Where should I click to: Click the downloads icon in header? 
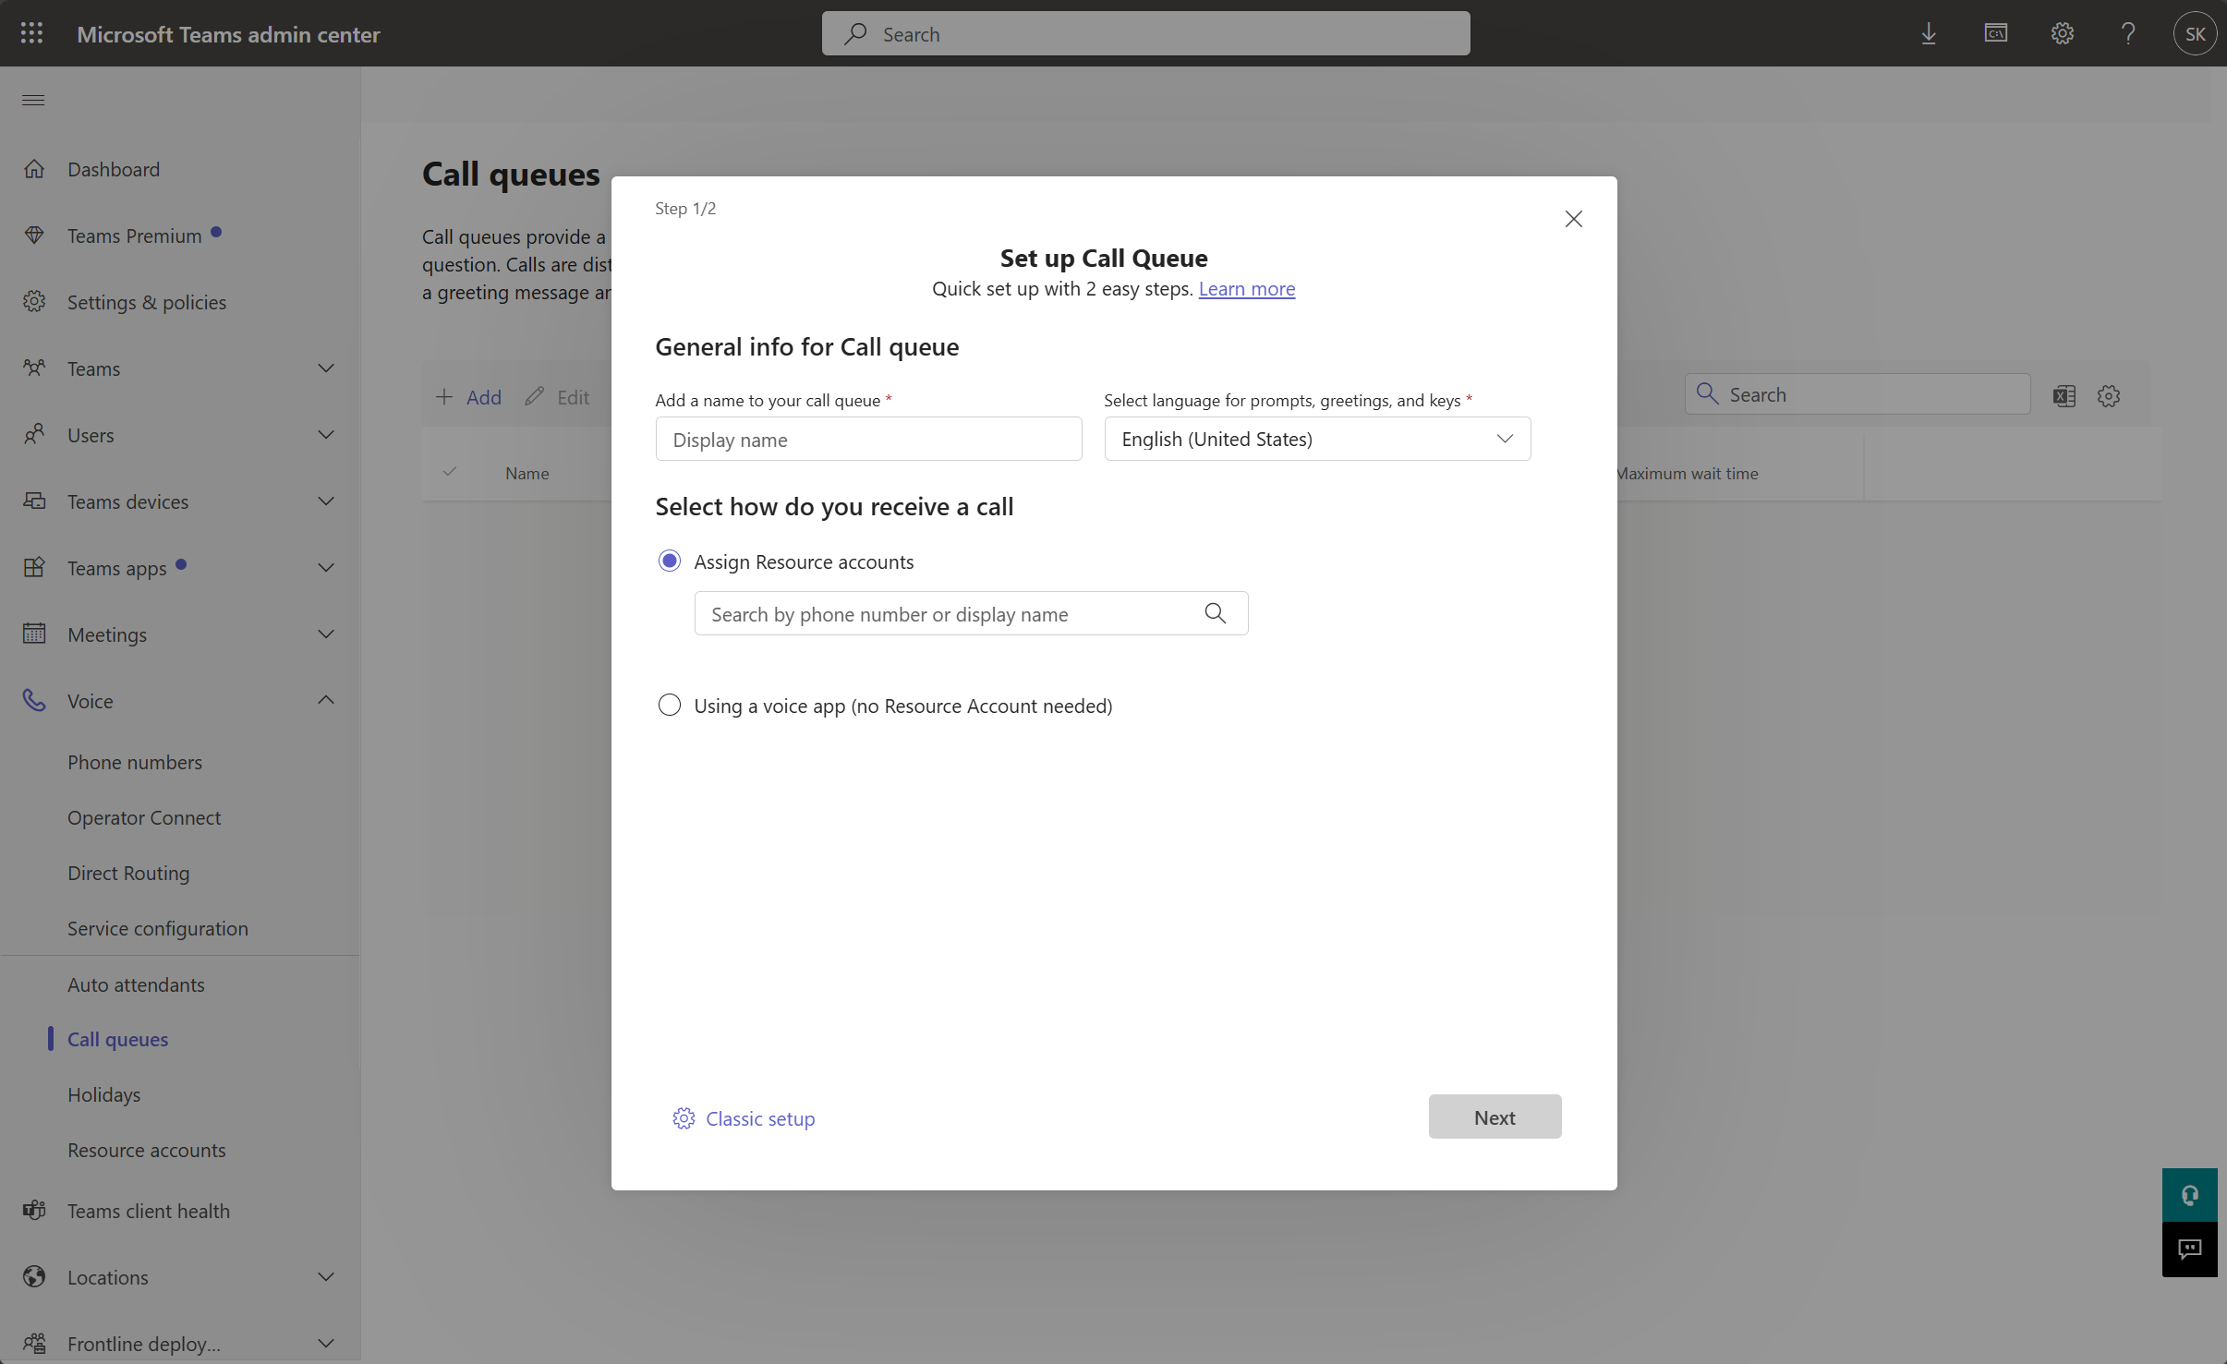pyautogui.click(x=1929, y=34)
